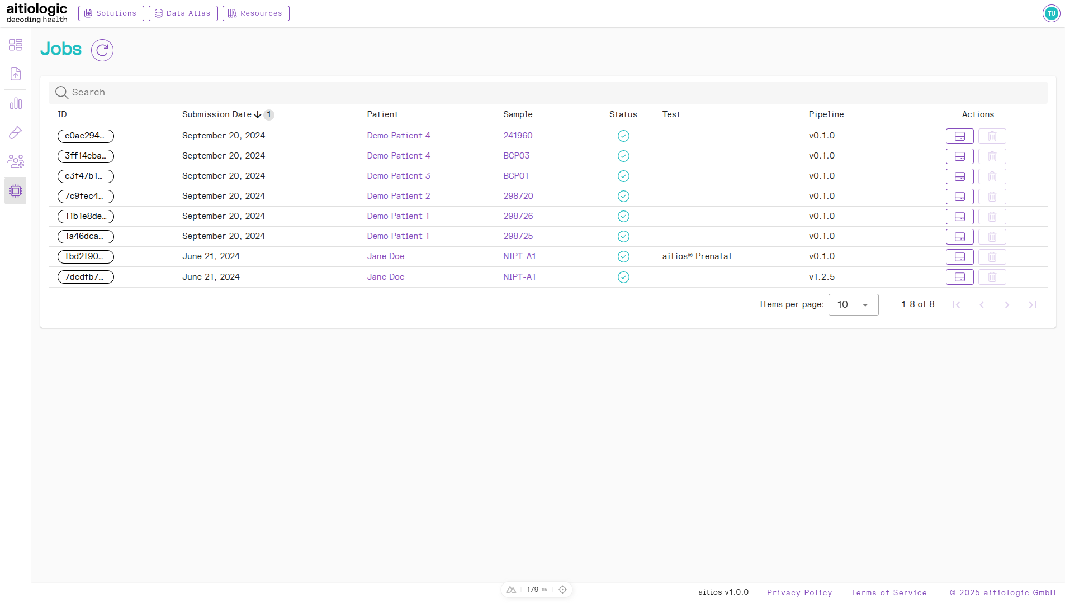Refresh the Jobs list

coord(102,50)
